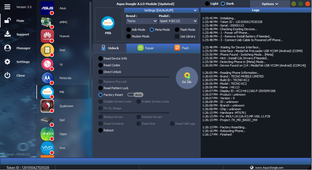Click the Close label in sidebar
Screen dimensions: 312x170
[21, 75]
